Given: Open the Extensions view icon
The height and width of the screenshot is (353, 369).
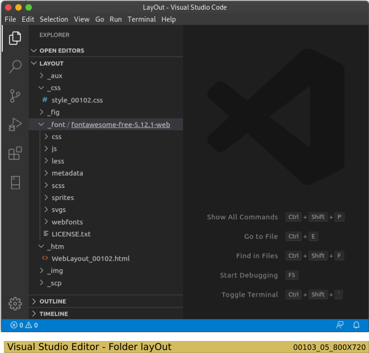Looking at the screenshot, I should tap(15, 153).
